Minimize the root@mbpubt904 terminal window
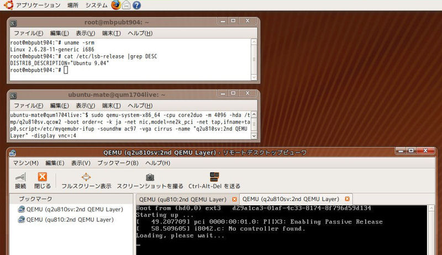This screenshot has width=442, height=255. point(223,21)
